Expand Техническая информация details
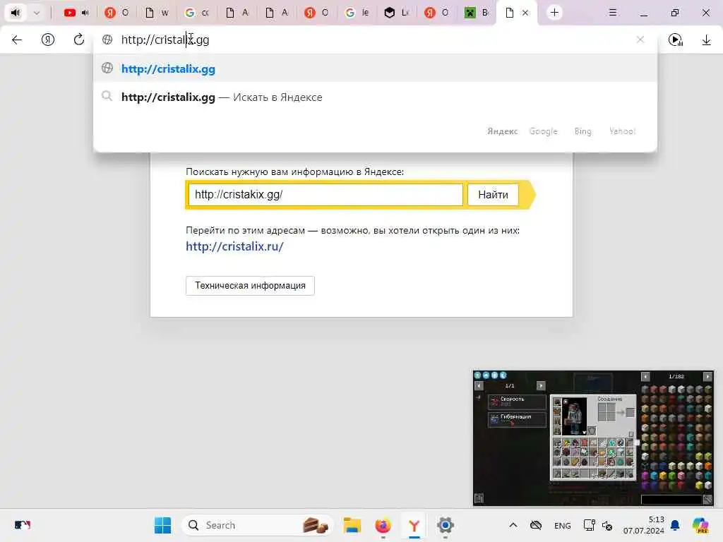Viewport: 723px width, 542px height. pos(250,286)
